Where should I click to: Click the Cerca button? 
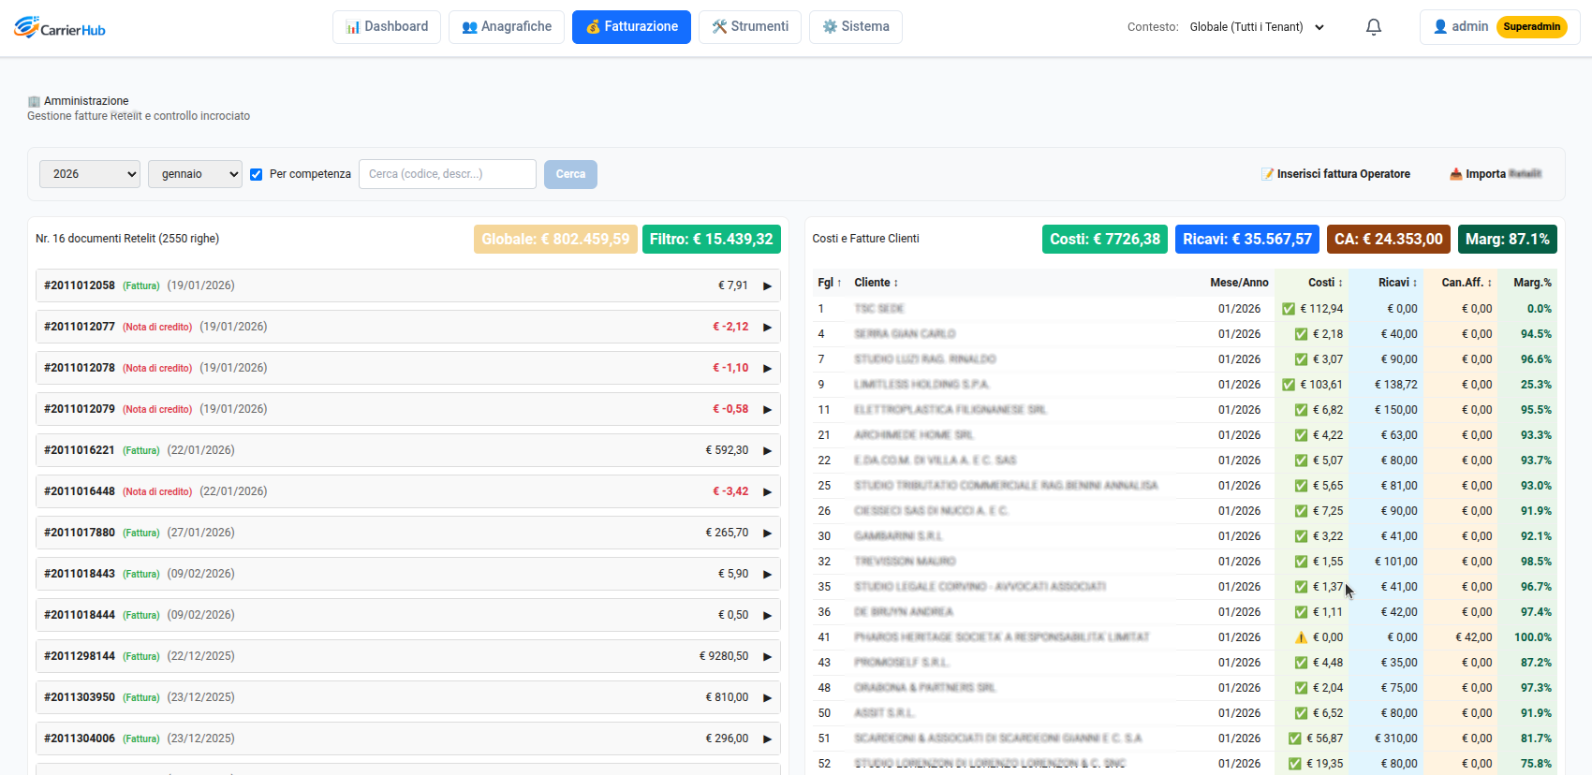[x=570, y=174]
